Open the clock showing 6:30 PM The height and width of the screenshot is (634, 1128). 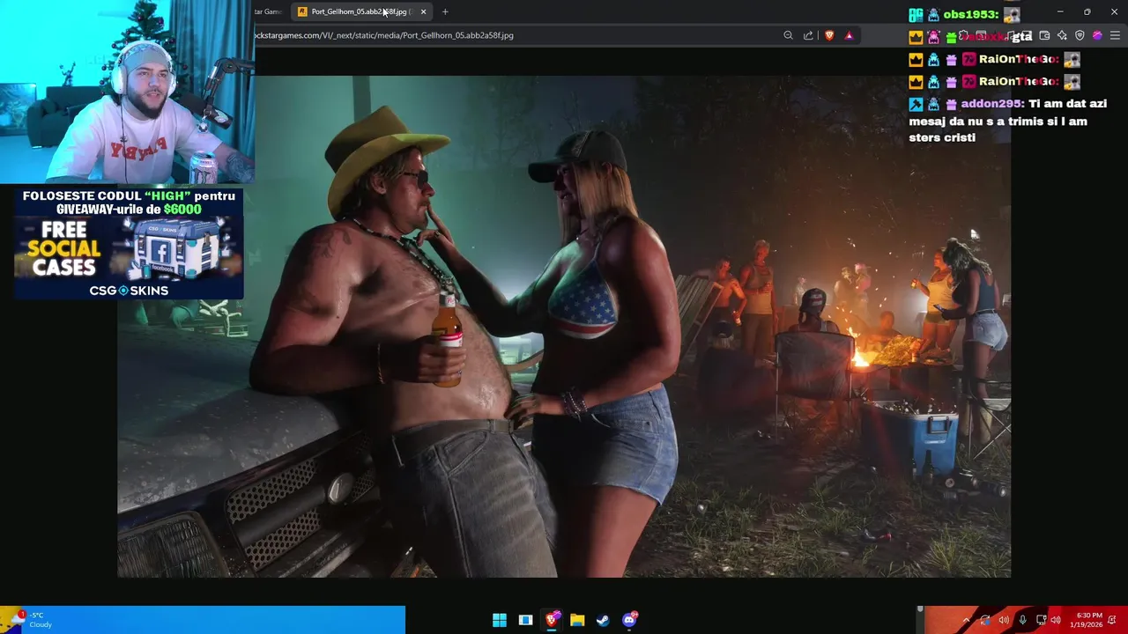(1087, 620)
